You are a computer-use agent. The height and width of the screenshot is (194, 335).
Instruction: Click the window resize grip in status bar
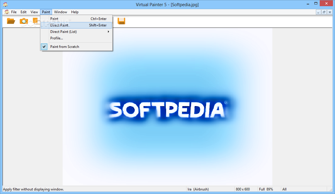(331, 190)
